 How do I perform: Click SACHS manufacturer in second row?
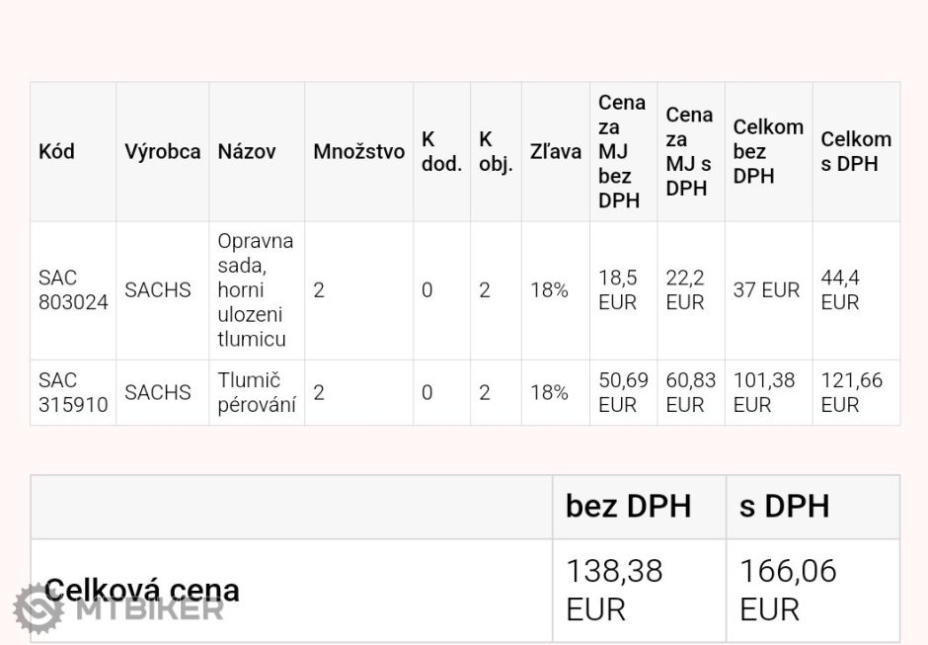[158, 392]
